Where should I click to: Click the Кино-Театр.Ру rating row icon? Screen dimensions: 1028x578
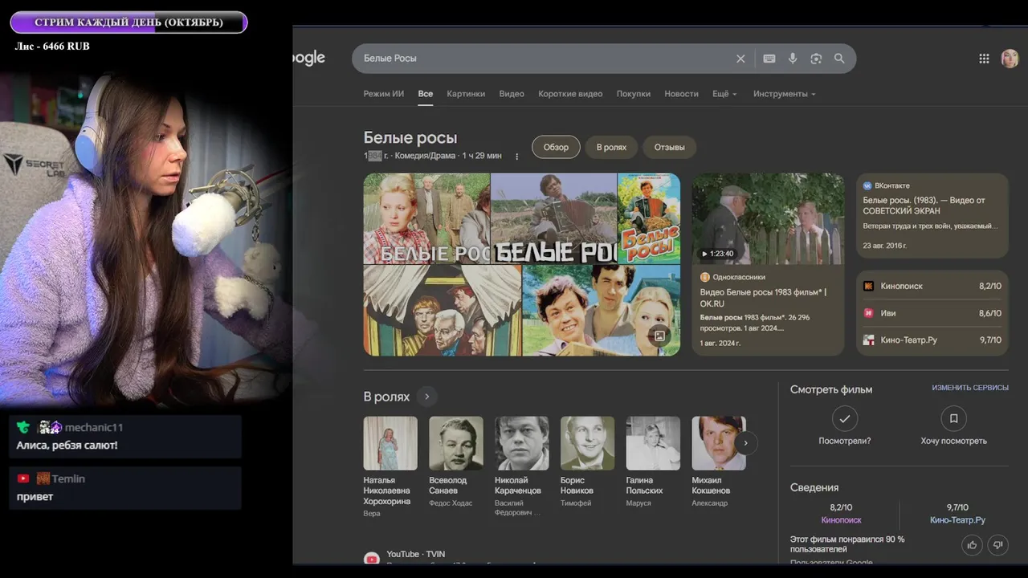point(868,340)
